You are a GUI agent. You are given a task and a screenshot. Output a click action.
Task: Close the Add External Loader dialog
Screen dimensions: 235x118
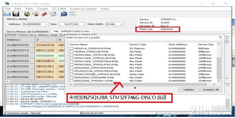(220, 37)
